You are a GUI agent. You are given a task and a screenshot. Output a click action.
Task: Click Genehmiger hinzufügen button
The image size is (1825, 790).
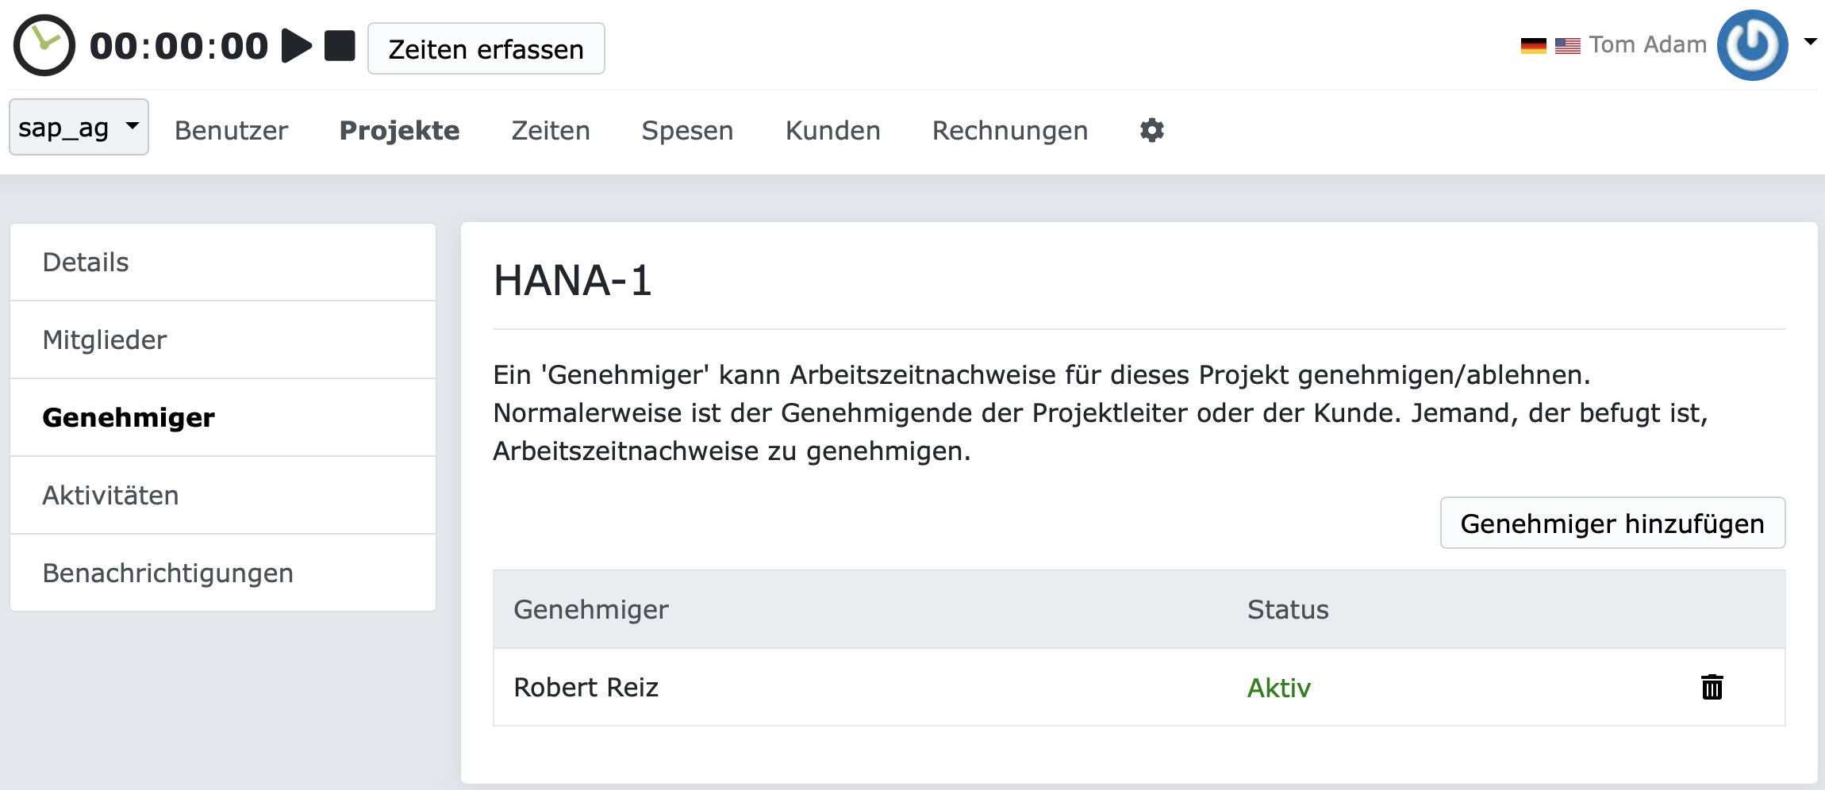(1612, 523)
